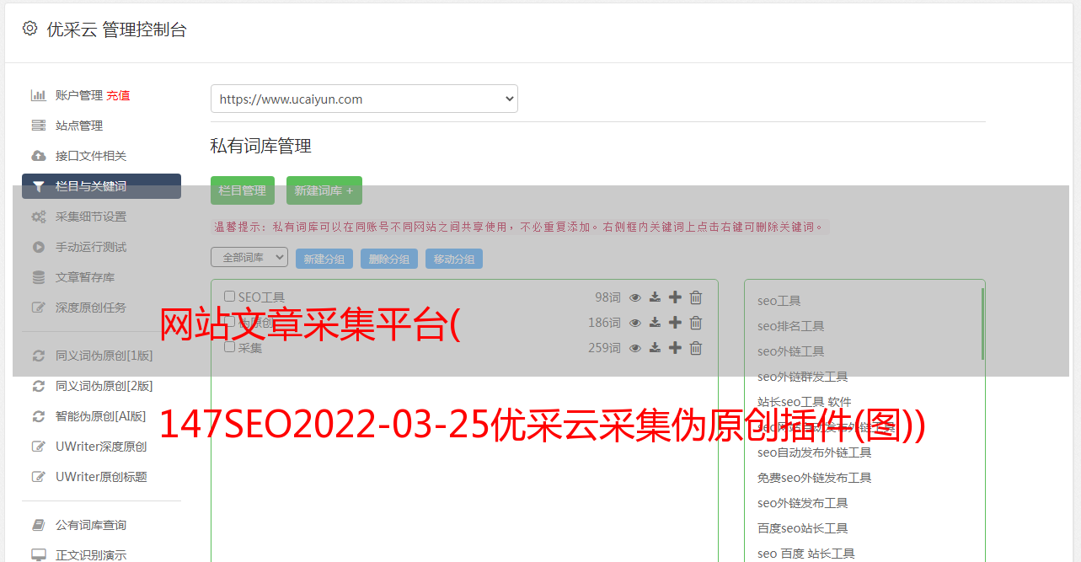Download the 采集 library
The height and width of the screenshot is (562, 1081).
click(655, 348)
